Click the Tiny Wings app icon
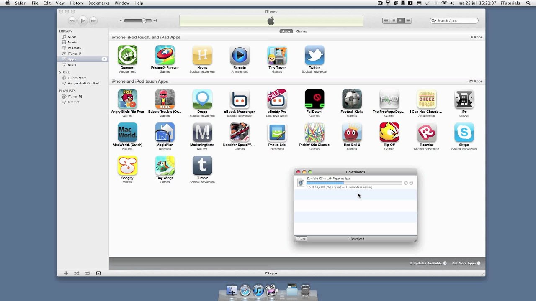This screenshot has width=536, height=301. [x=165, y=166]
